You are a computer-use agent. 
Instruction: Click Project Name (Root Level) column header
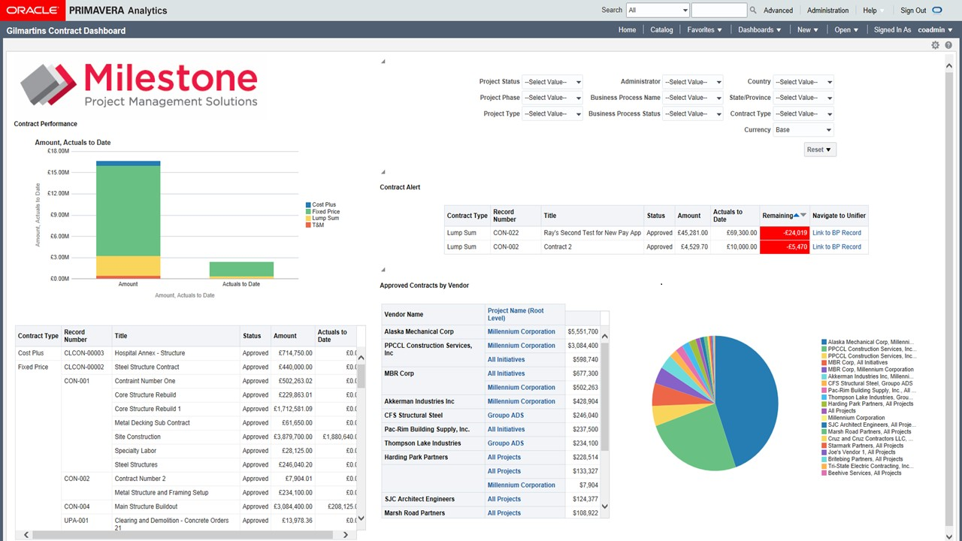point(525,314)
